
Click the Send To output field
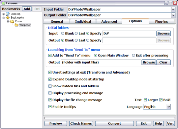[x=101, y=62]
